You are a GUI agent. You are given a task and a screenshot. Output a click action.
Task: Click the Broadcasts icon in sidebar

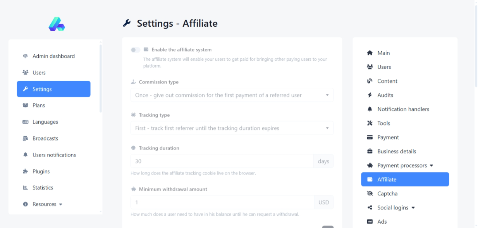(x=26, y=138)
